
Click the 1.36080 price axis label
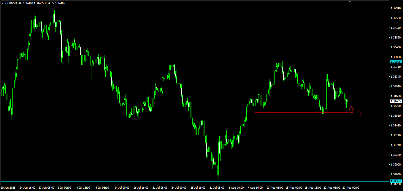(396, 57)
